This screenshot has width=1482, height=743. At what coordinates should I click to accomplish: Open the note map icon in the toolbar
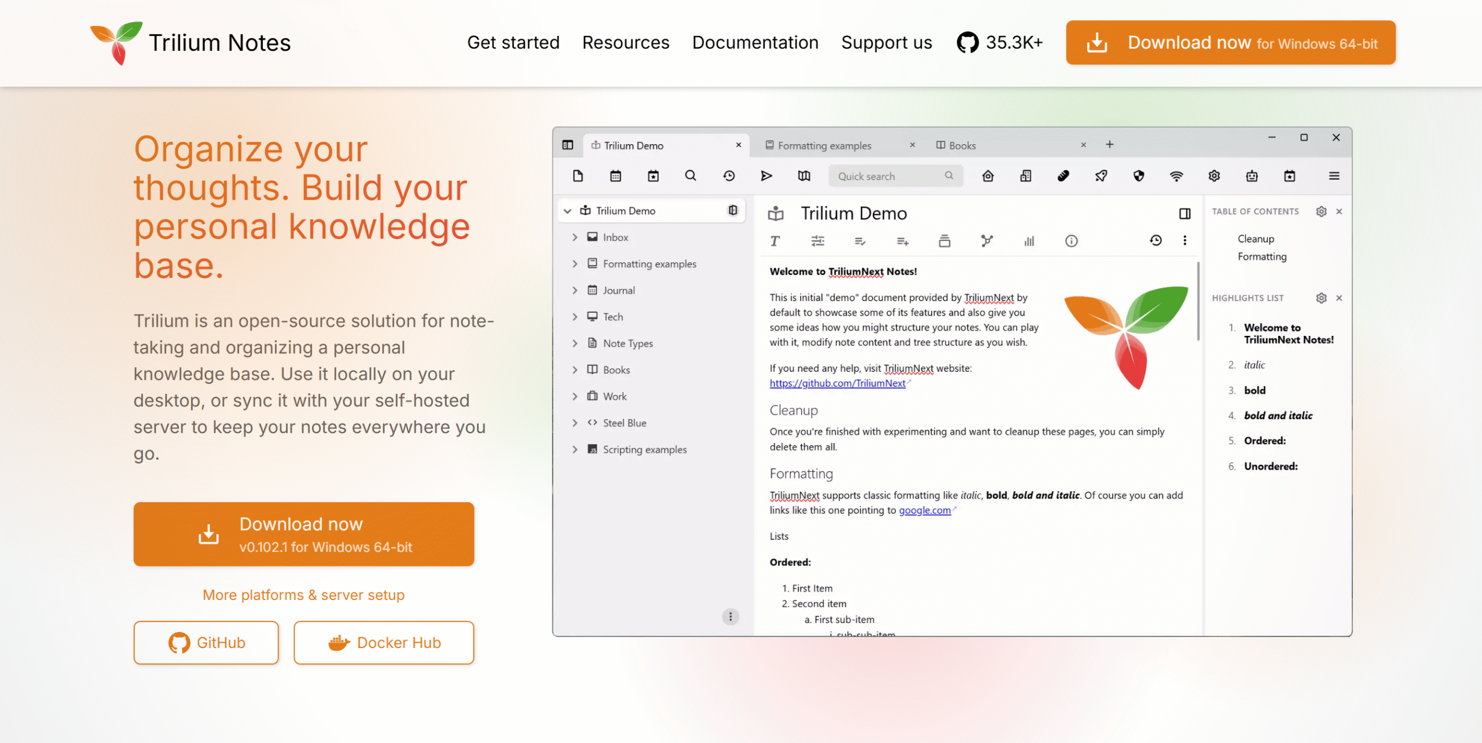tap(804, 176)
